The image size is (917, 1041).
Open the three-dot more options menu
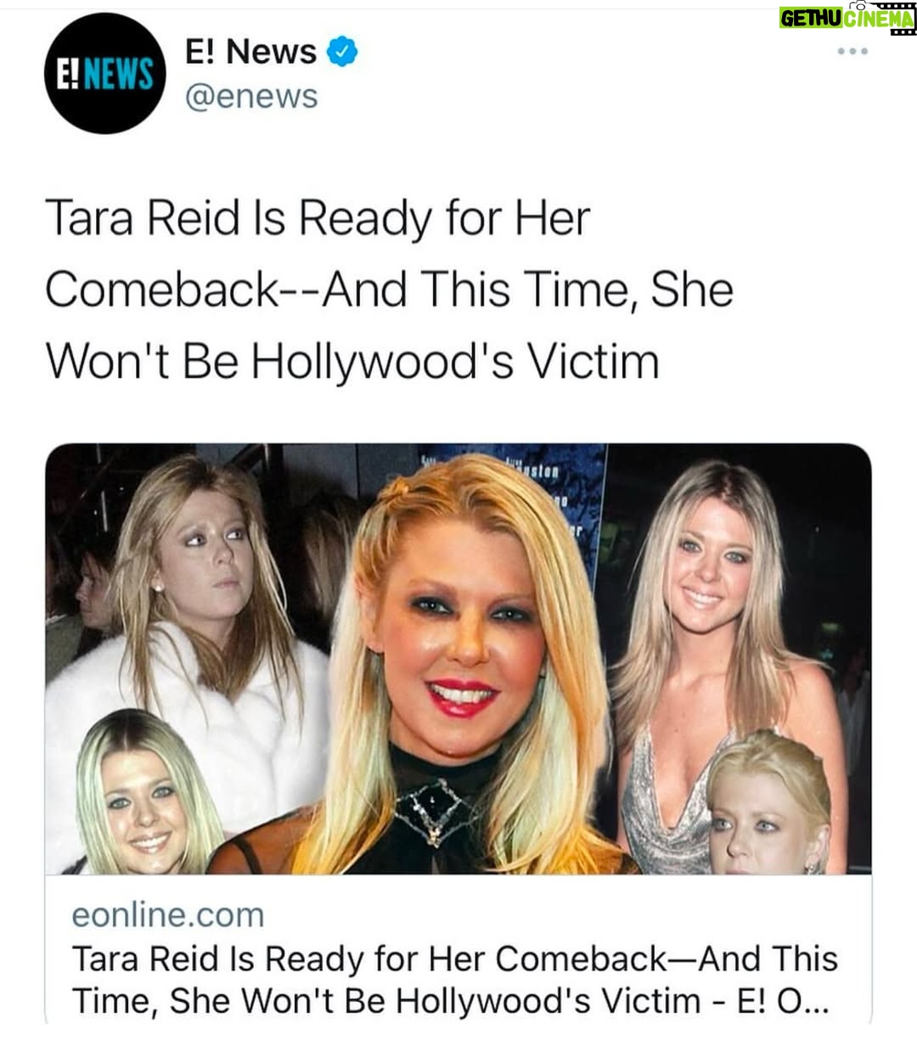(852, 52)
